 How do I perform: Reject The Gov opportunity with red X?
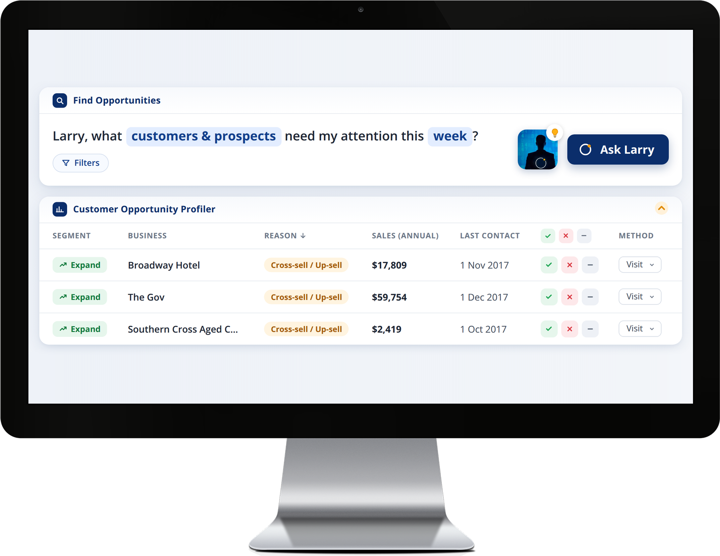click(569, 297)
